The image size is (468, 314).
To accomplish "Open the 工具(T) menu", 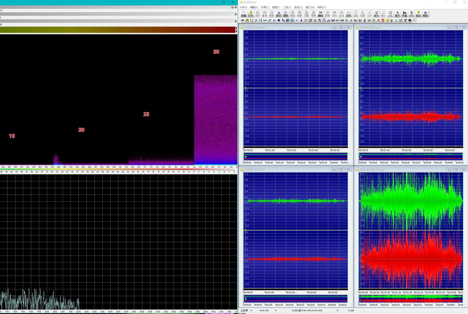I will 287,7.
